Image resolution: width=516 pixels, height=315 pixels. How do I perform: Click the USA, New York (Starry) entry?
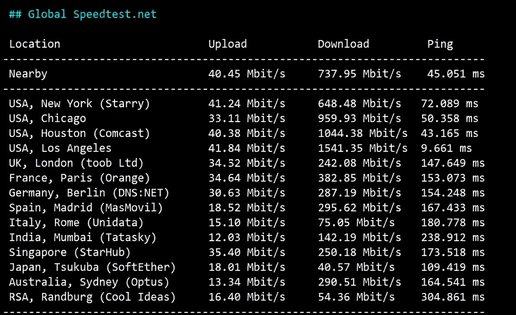[79, 104]
